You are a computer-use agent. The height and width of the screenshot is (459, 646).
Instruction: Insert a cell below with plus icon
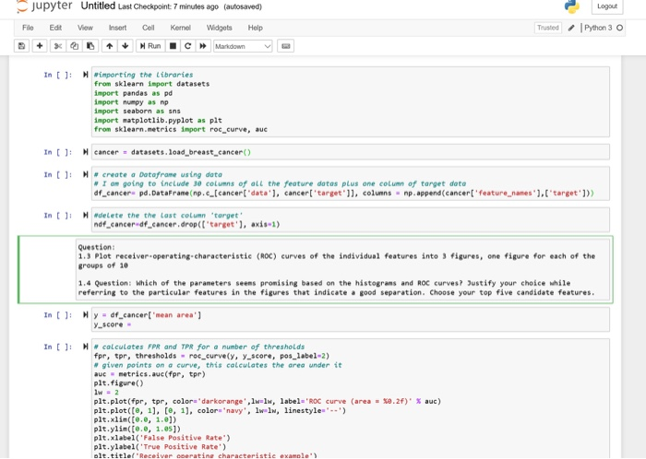coord(40,46)
